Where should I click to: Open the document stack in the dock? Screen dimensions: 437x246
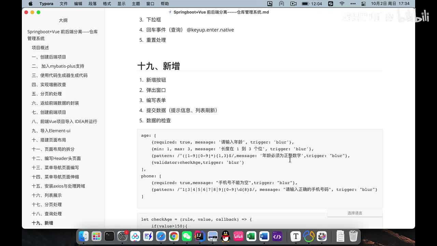pyautogui.click(x=340, y=236)
